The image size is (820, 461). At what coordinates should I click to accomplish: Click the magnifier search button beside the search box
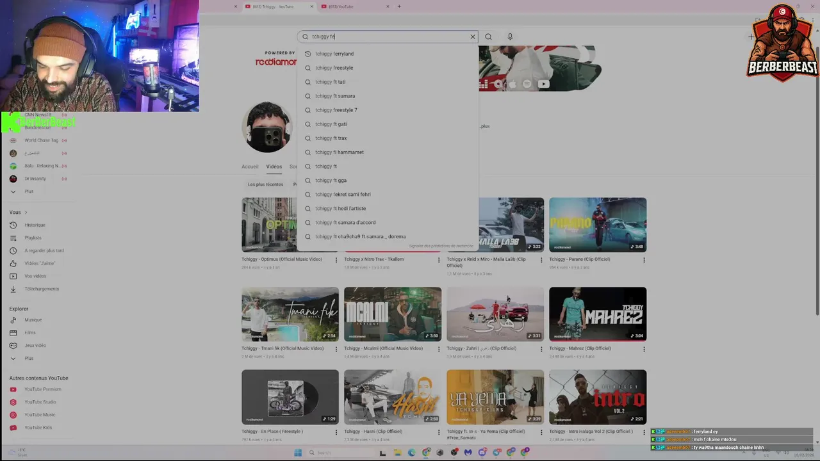pyautogui.click(x=488, y=36)
